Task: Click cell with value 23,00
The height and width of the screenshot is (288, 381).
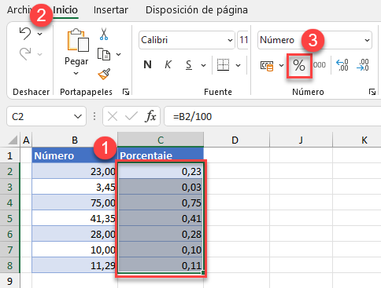Action: click(75, 171)
